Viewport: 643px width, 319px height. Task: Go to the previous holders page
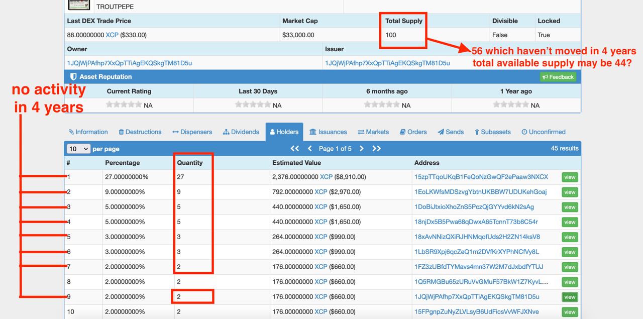point(309,149)
